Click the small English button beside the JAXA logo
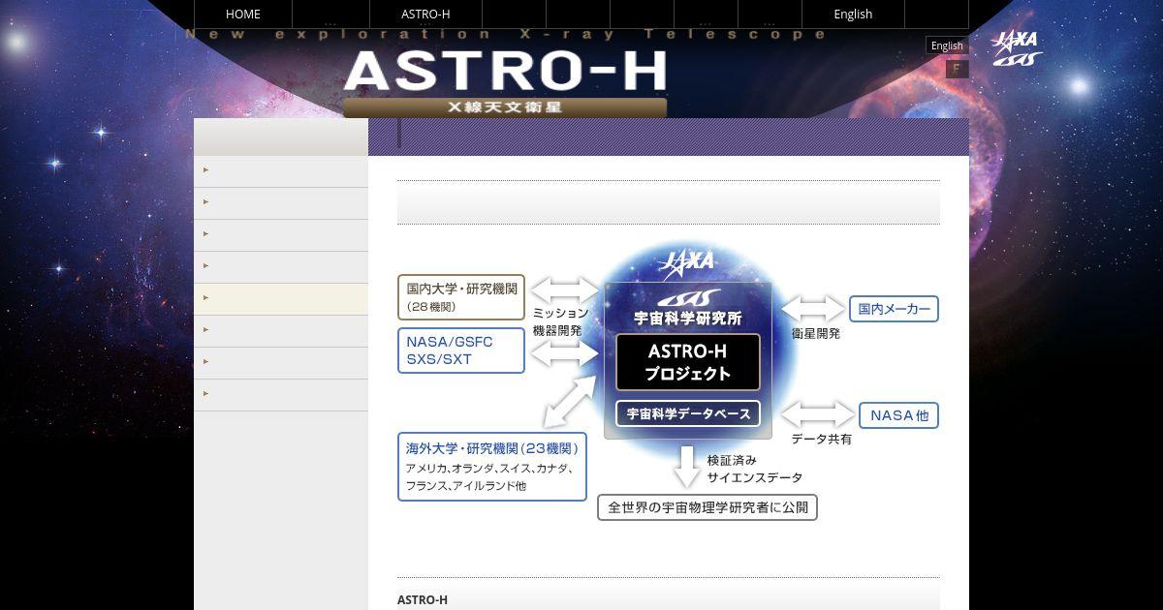Image resolution: width=1163 pixels, height=610 pixels. 947,46
